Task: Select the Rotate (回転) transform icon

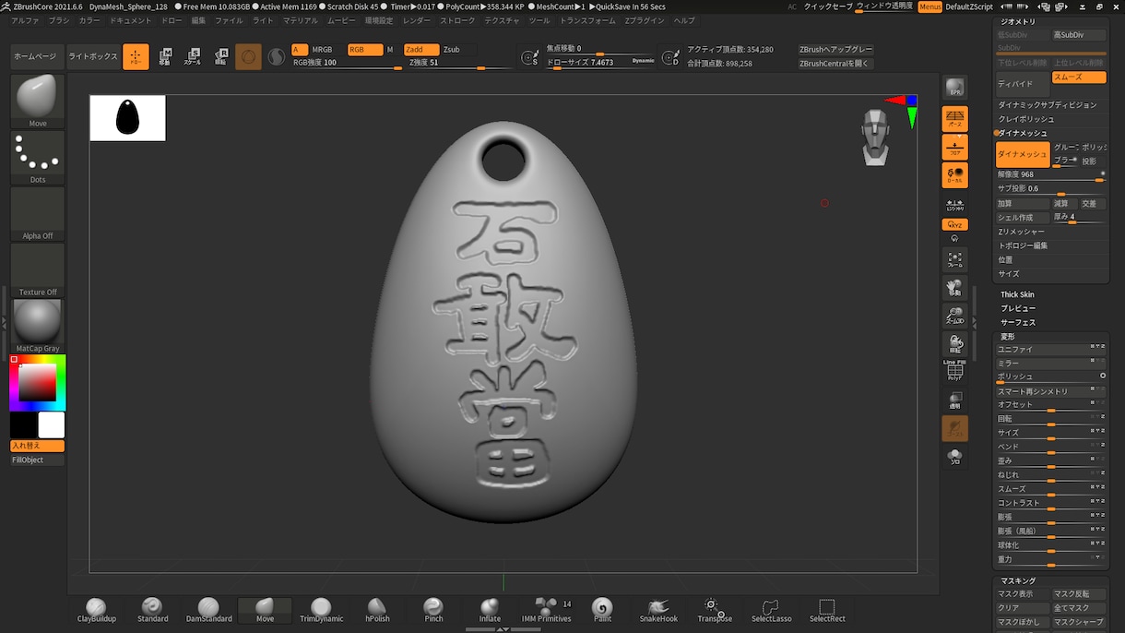Action: [220, 57]
